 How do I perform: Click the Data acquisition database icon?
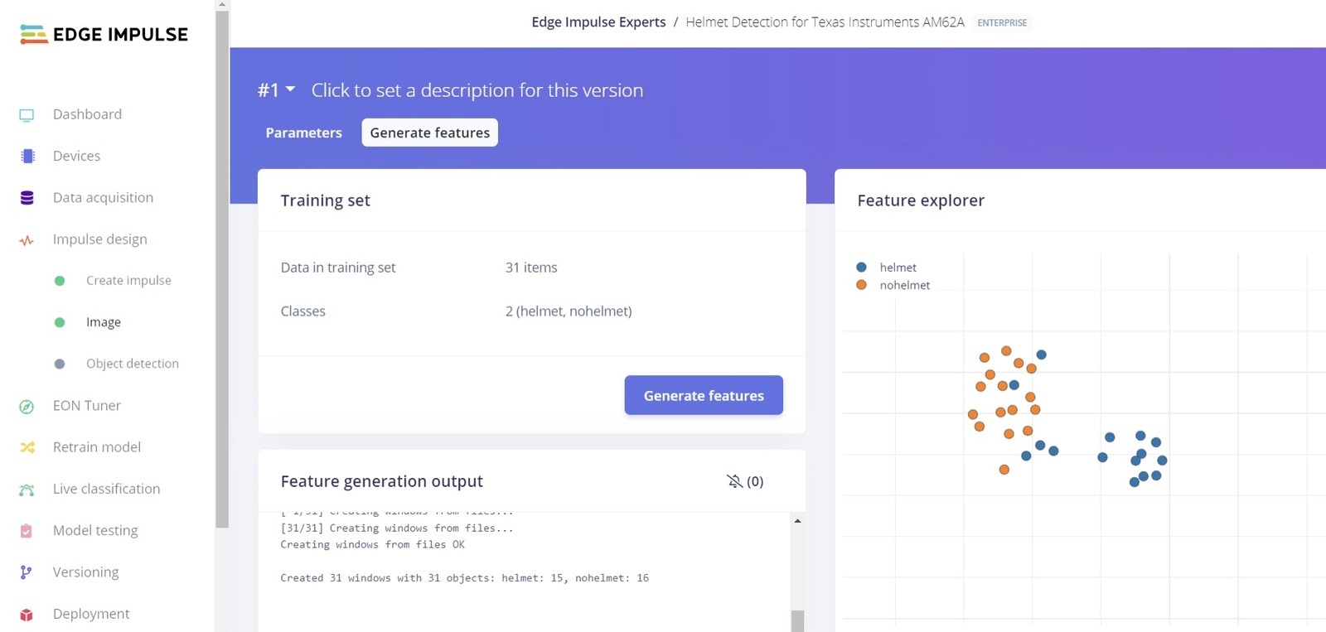(x=27, y=198)
